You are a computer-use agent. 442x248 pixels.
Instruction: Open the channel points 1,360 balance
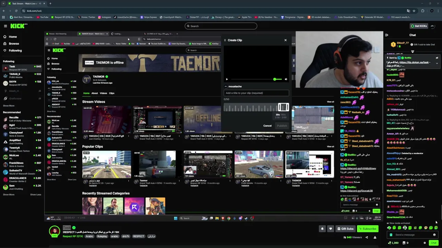coord(393,243)
